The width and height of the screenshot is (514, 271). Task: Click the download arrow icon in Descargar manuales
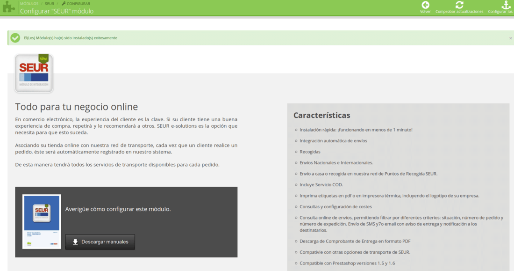coord(75,242)
